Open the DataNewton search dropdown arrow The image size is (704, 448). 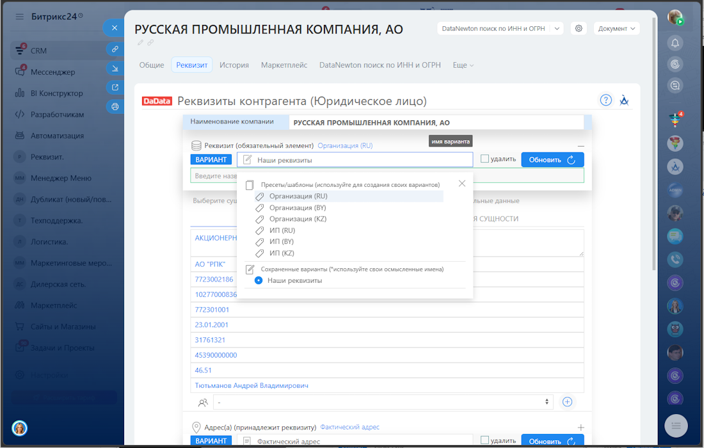(557, 28)
